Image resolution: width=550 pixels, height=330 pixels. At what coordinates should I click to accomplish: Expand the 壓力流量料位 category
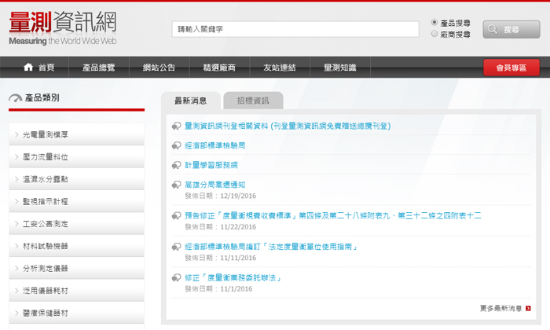coord(76,157)
